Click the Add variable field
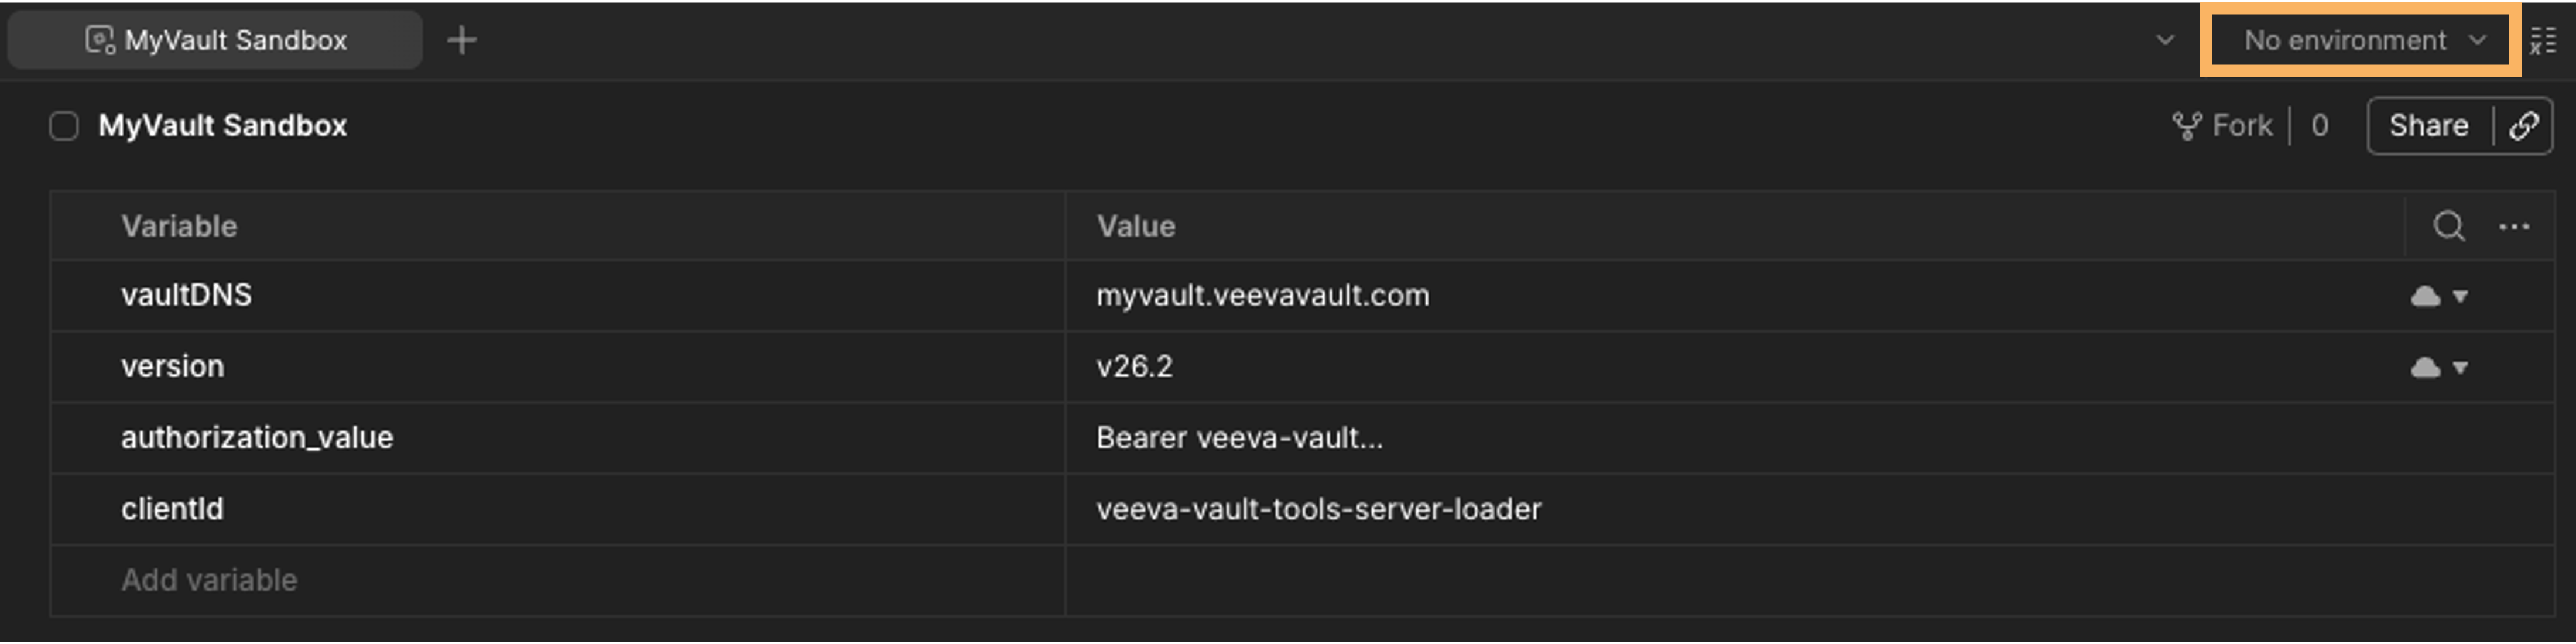Screen dimensions: 2576x644 click(558, 580)
